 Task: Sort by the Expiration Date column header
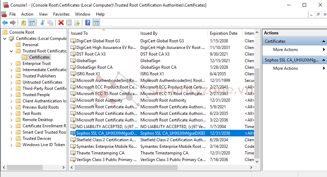[224, 33]
